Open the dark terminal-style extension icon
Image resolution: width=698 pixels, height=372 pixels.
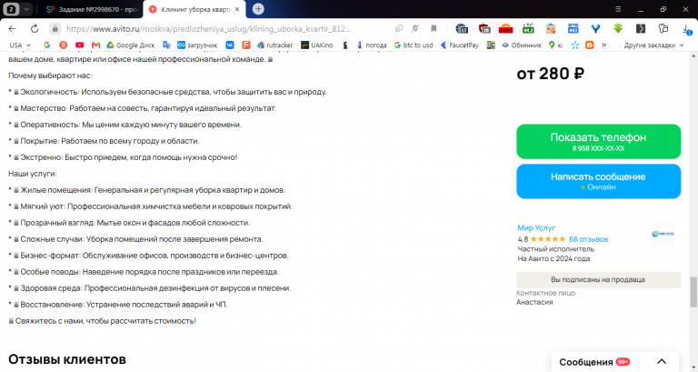(640, 28)
